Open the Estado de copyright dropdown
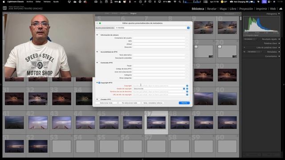The width and height of the screenshot is (285, 160). coord(159,89)
